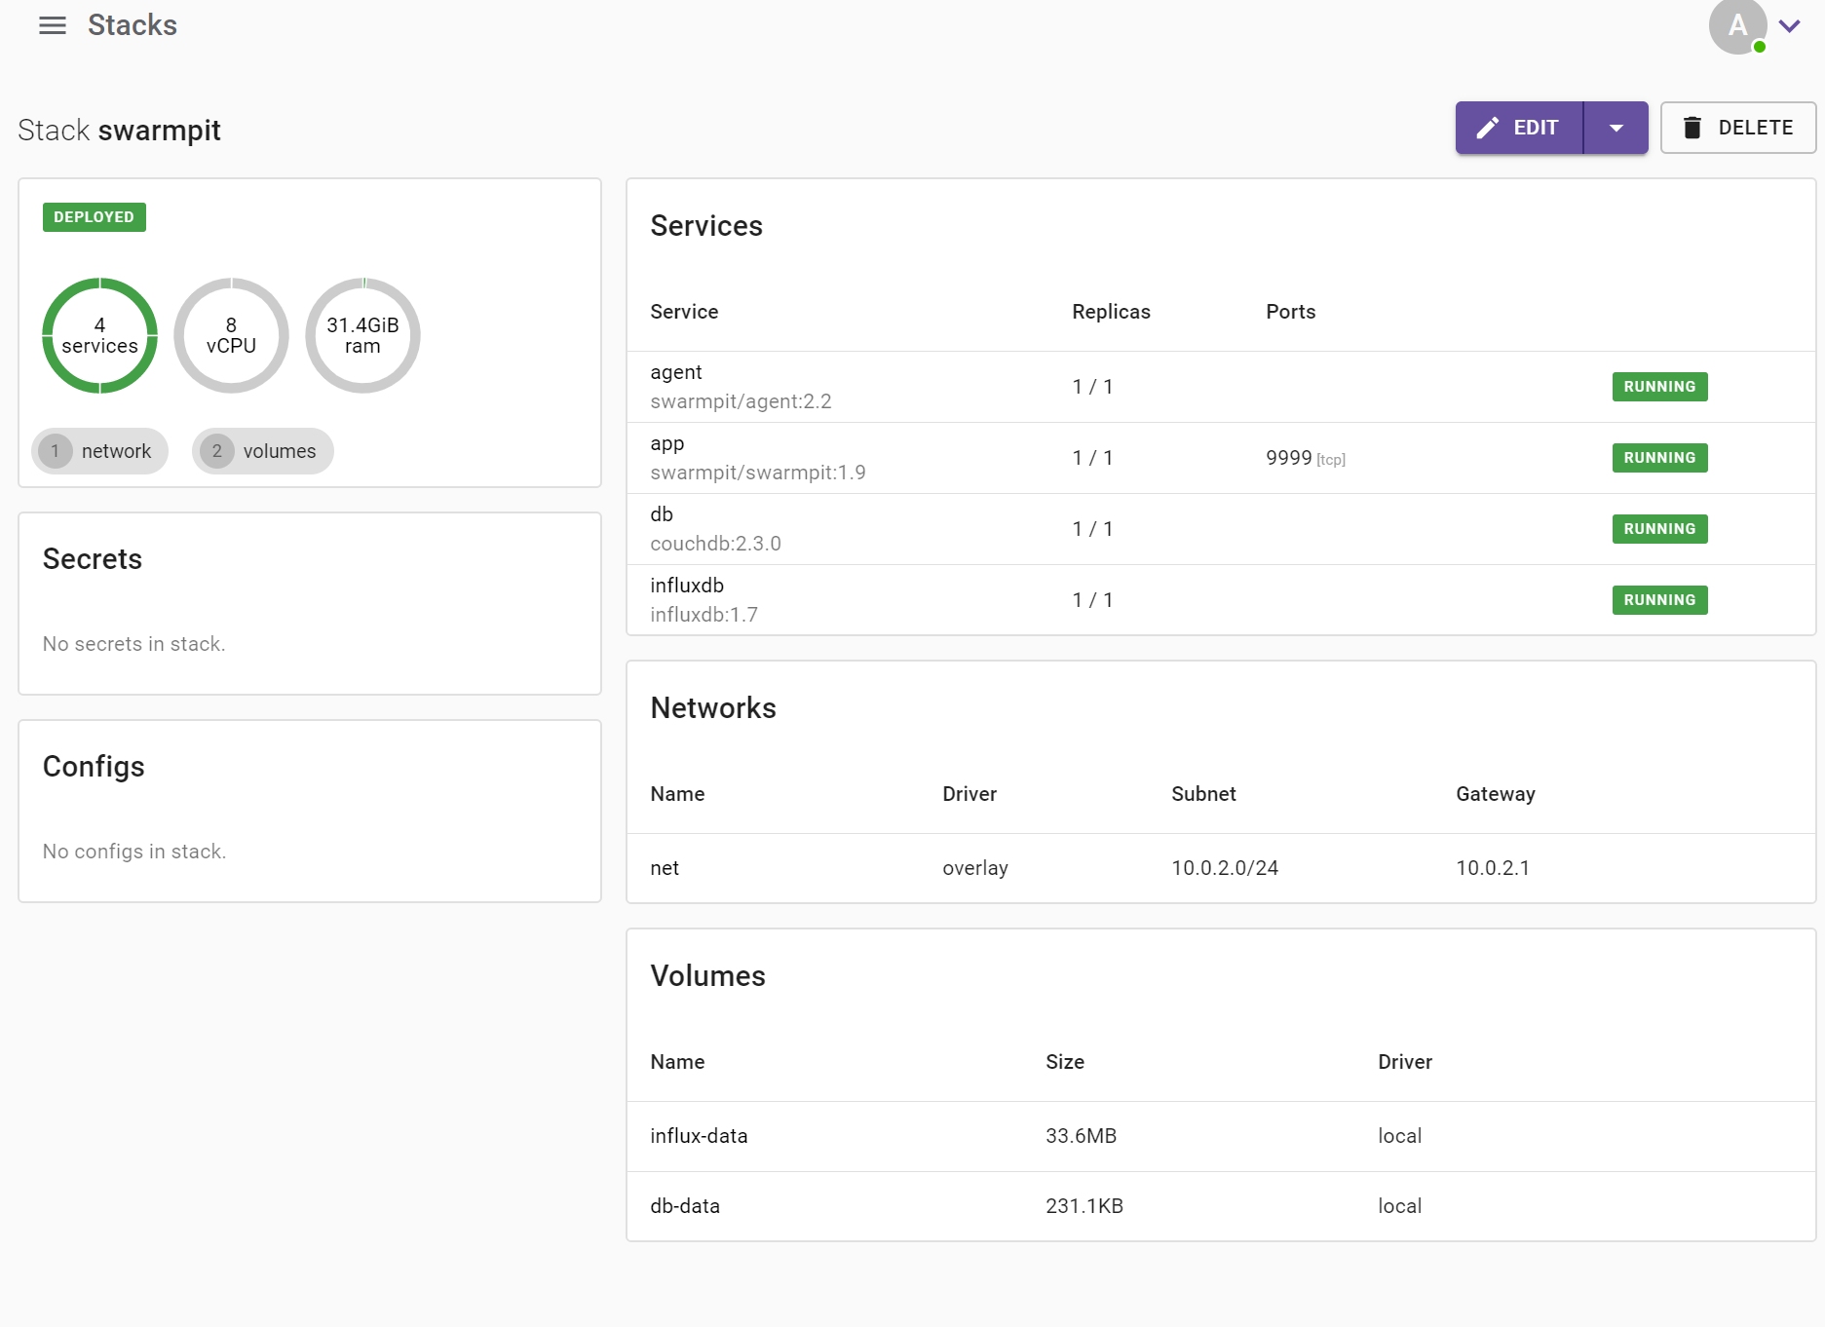Click the Volumes section heading
This screenshot has width=1825, height=1327.
pyautogui.click(x=707, y=976)
